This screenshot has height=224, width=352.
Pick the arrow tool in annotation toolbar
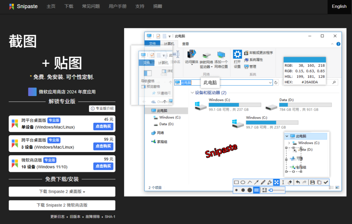click(x=257, y=182)
